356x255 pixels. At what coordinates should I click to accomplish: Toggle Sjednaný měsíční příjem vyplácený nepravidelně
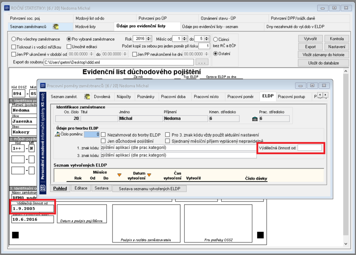pos(168,141)
